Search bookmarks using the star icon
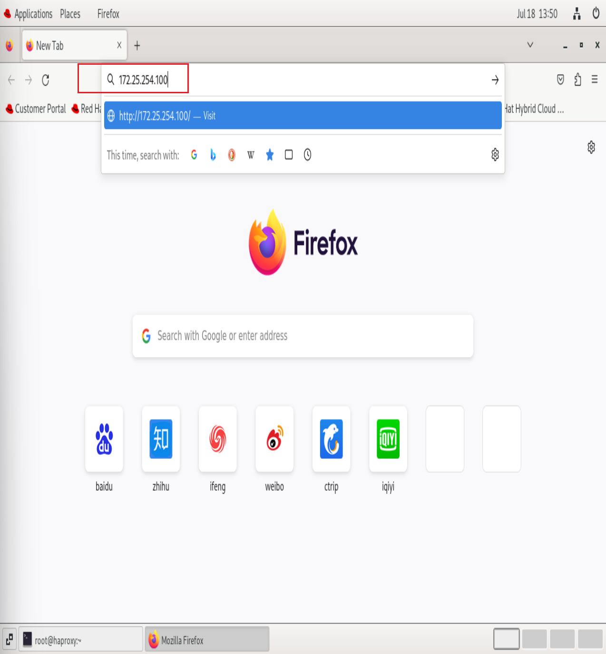The width and height of the screenshot is (606, 654). (270, 155)
